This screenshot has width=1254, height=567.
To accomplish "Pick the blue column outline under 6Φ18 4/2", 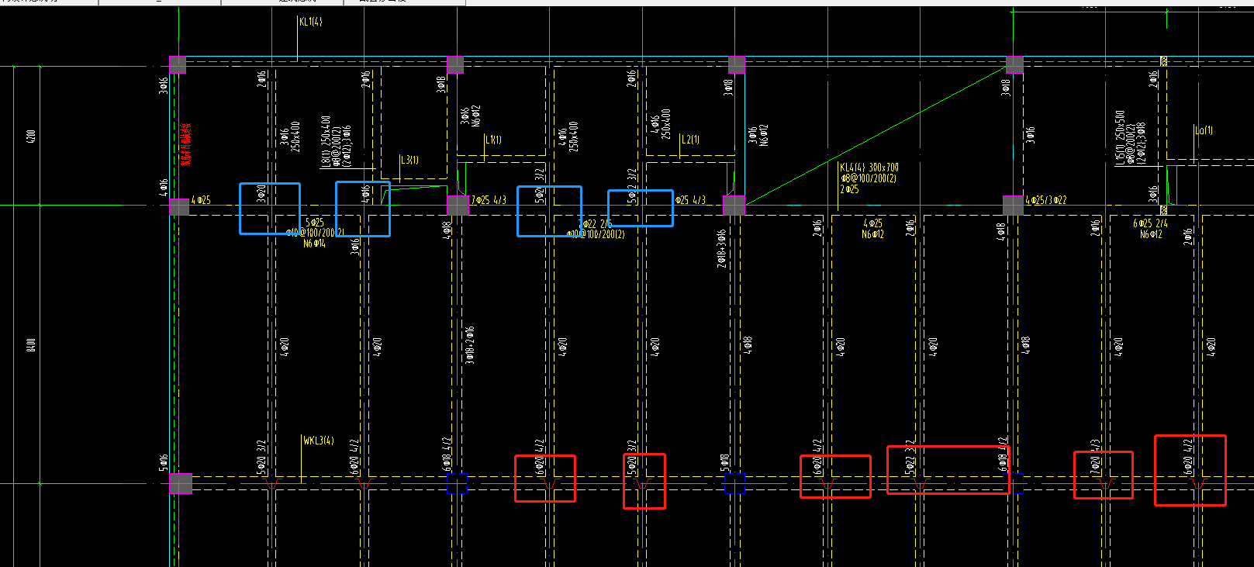I will coord(458,483).
